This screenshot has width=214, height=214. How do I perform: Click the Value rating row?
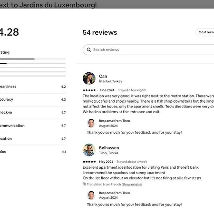click(x=33, y=152)
